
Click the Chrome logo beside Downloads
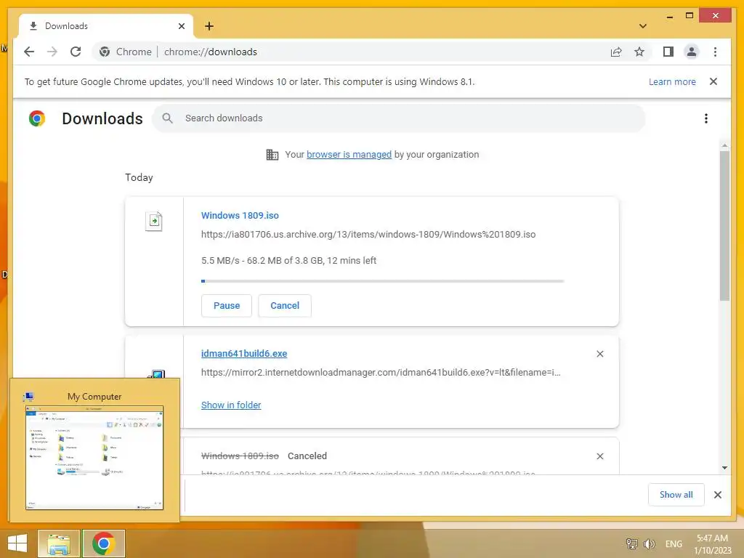click(37, 118)
